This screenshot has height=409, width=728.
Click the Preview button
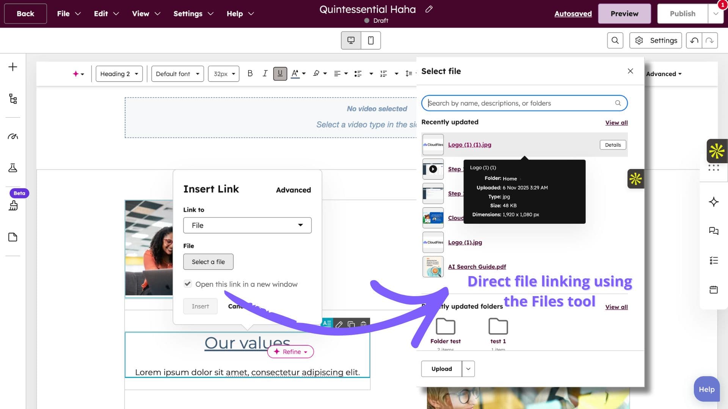[x=624, y=13]
